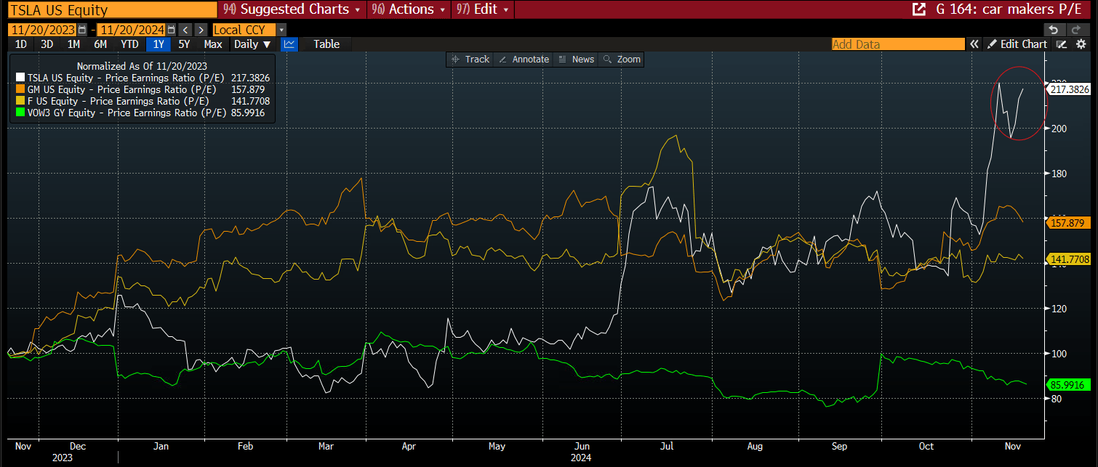
Task: Click the undo arrow icon
Action: click(x=1052, y=30)
